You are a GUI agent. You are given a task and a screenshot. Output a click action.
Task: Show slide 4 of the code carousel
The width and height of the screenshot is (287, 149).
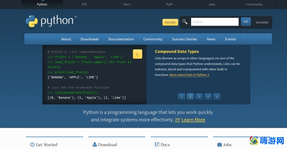tap(208, 96)
